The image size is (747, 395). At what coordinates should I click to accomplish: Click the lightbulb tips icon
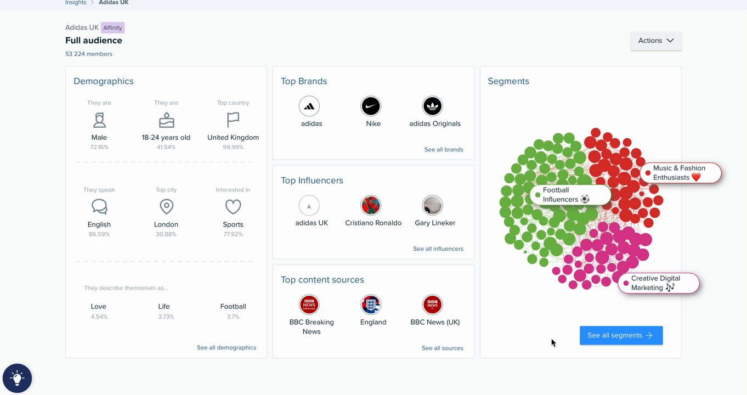pos(17,378)
